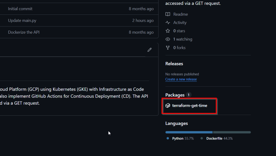Click "Create a new release" link

[x=181, y=79]
